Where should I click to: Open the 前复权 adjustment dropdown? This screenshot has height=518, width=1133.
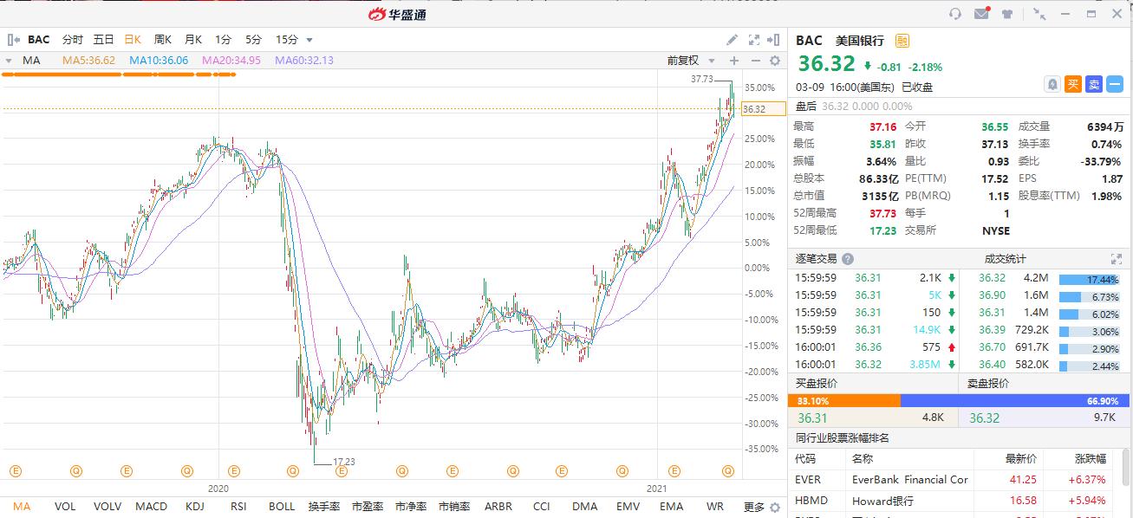(691, 61)
